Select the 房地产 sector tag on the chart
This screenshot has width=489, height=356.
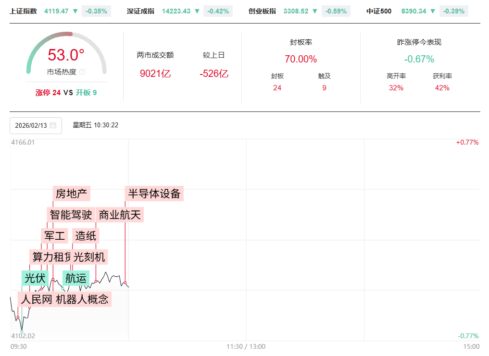point(71,194)
